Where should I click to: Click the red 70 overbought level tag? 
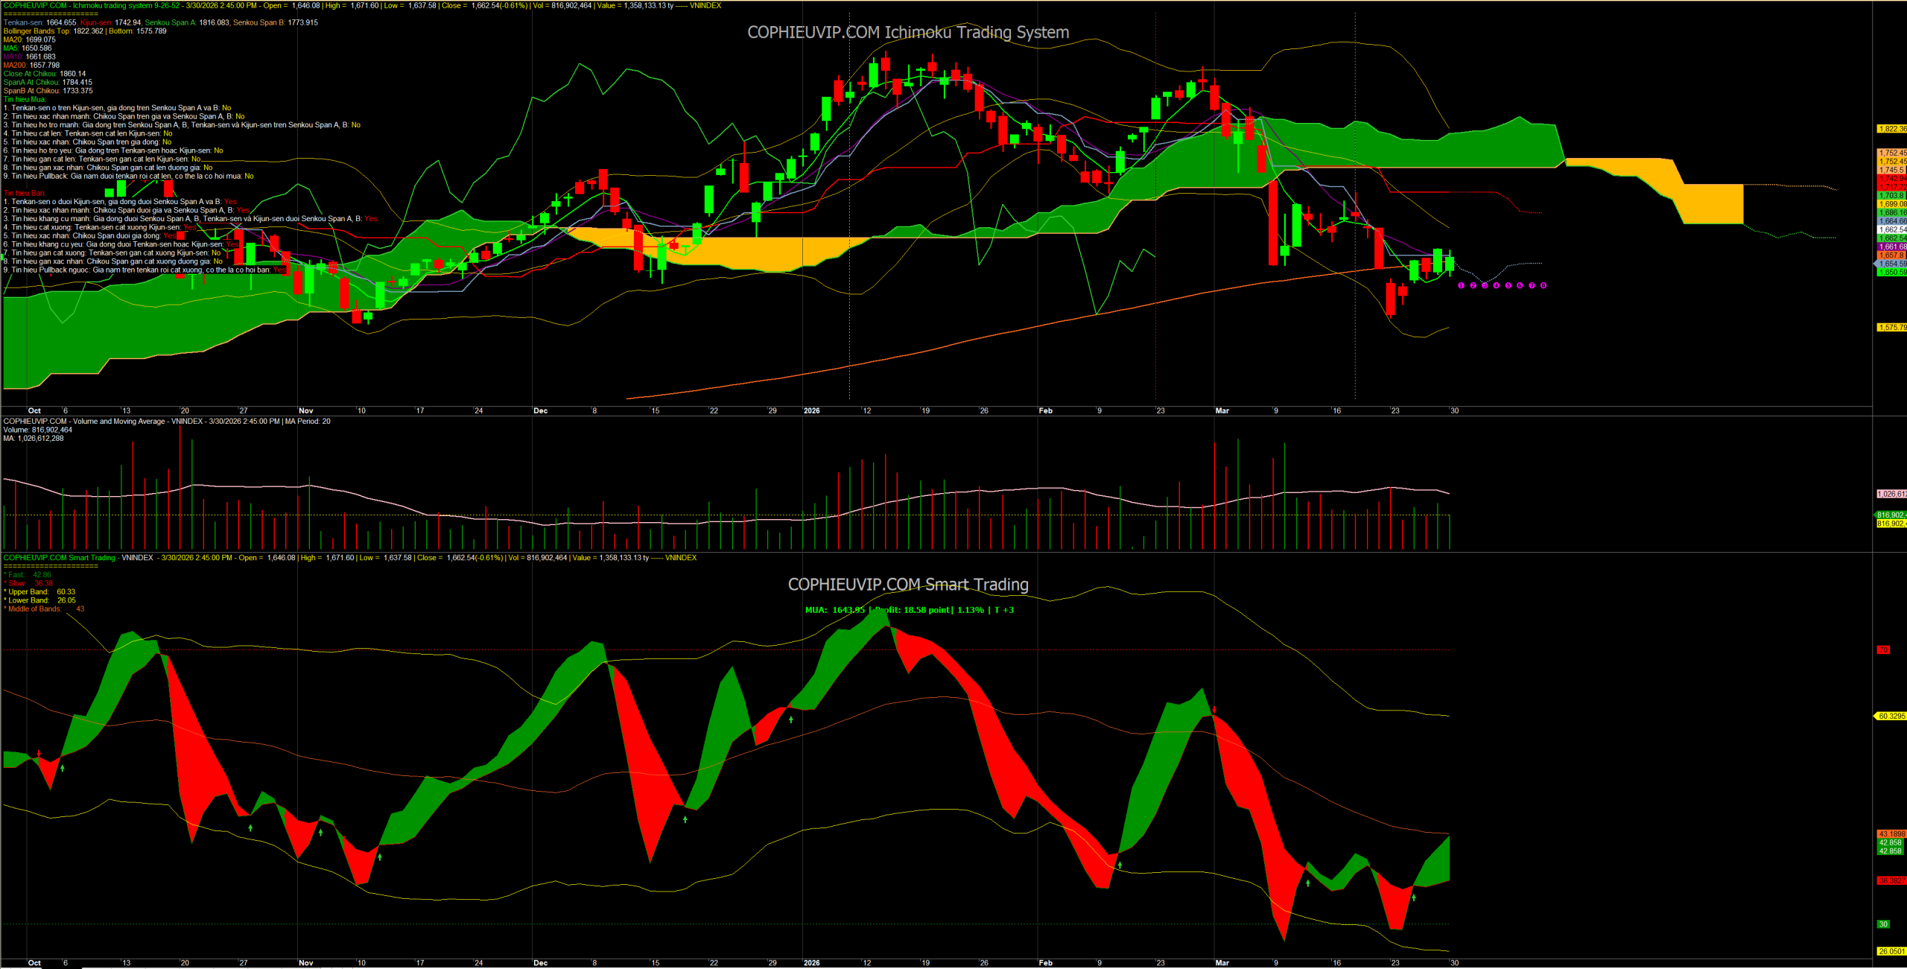tap(1883, 650)
